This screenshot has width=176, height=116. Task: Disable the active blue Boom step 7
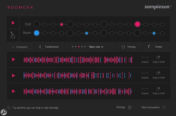87,33
